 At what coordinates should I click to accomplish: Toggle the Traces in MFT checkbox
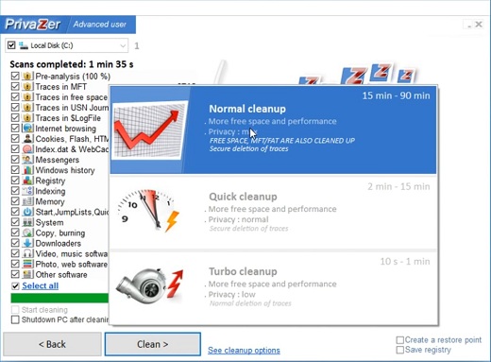click(15, 86)
